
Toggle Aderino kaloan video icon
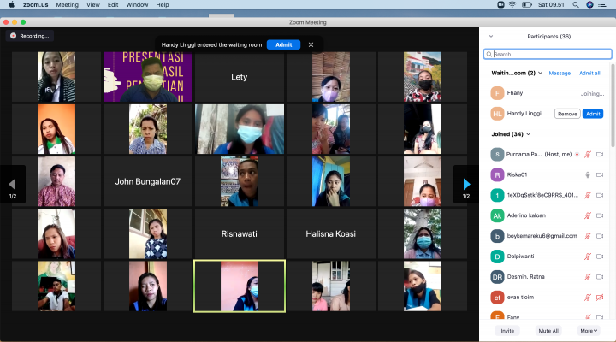(x=600, y=215)
